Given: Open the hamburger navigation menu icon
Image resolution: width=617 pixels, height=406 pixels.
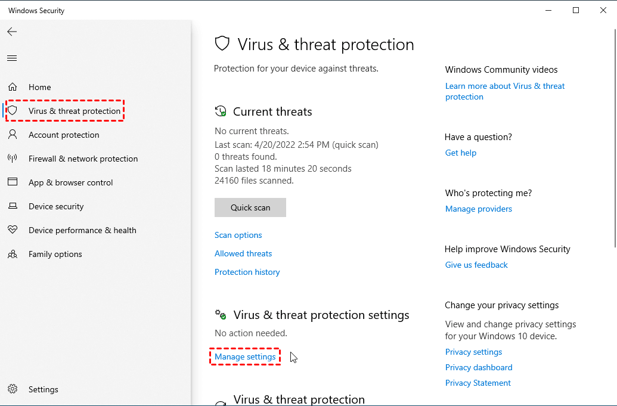Looking at the screenshot, I should [12, 58].
